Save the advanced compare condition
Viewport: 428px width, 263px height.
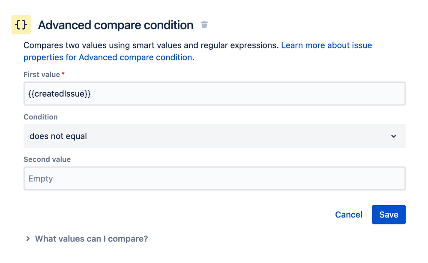[x=388, y=215]
